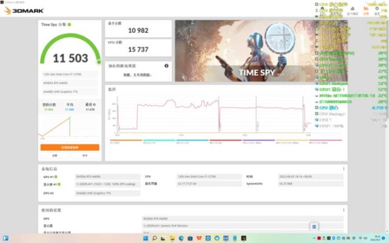This screenshot has height=243, width=389.
Task: Click the SystemInfo version field
Action: (311, 184)
